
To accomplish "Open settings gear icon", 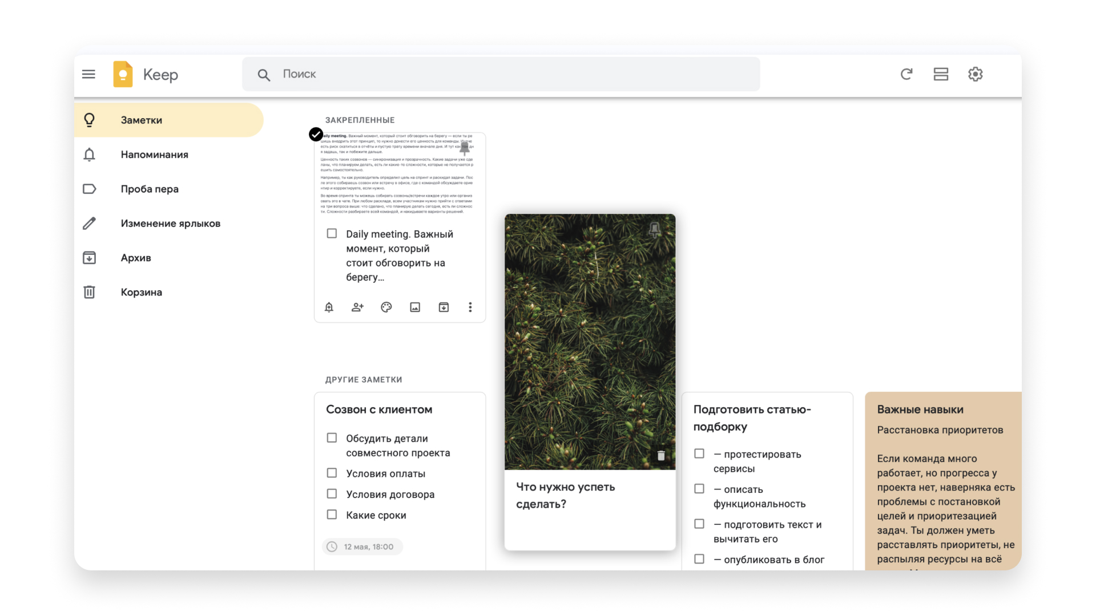I will [x=976, y=74].
